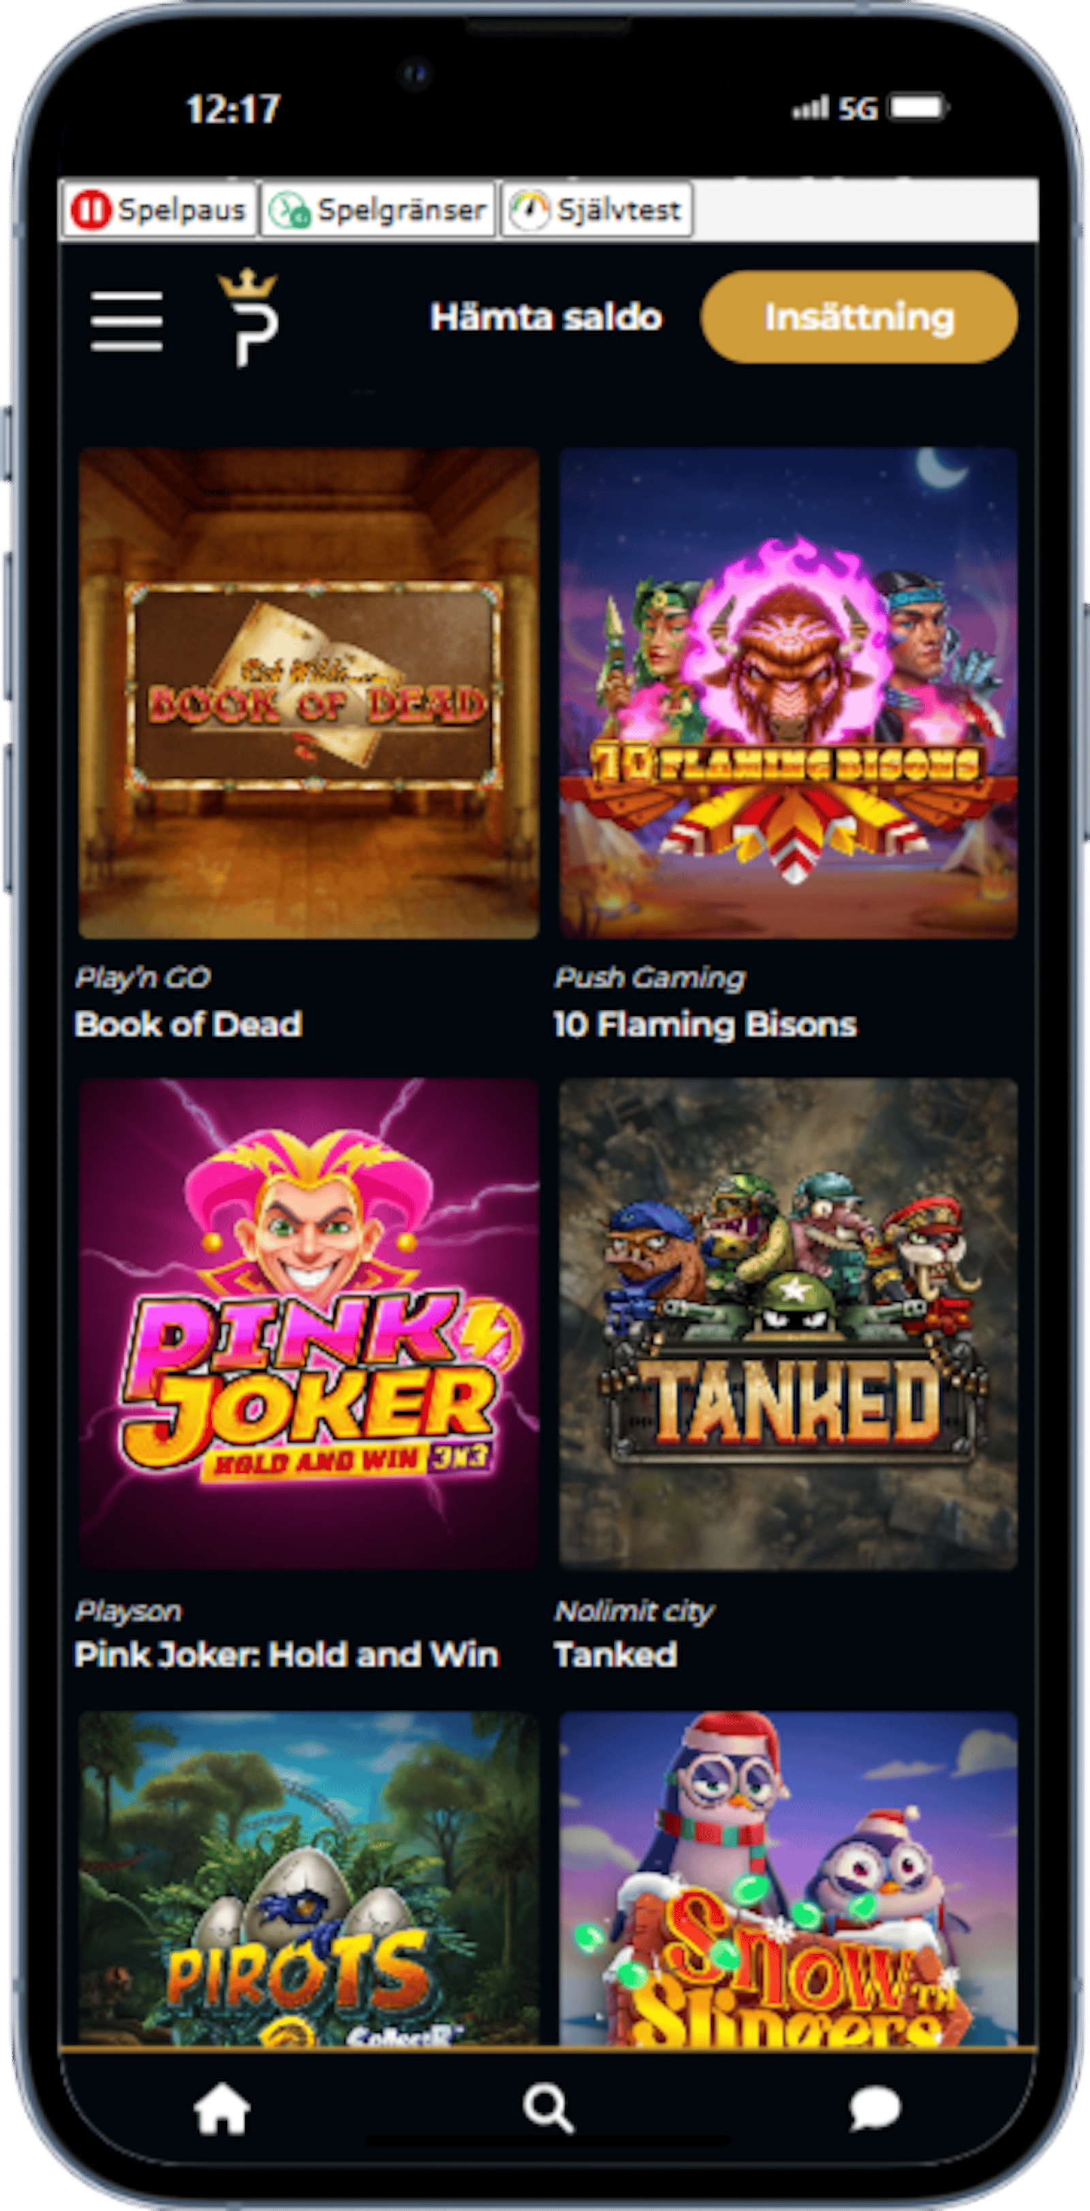Viewport: 1090px width, 2211px height.
Task: Open live chat bubble icon
Action: (x=875, y=2107)
